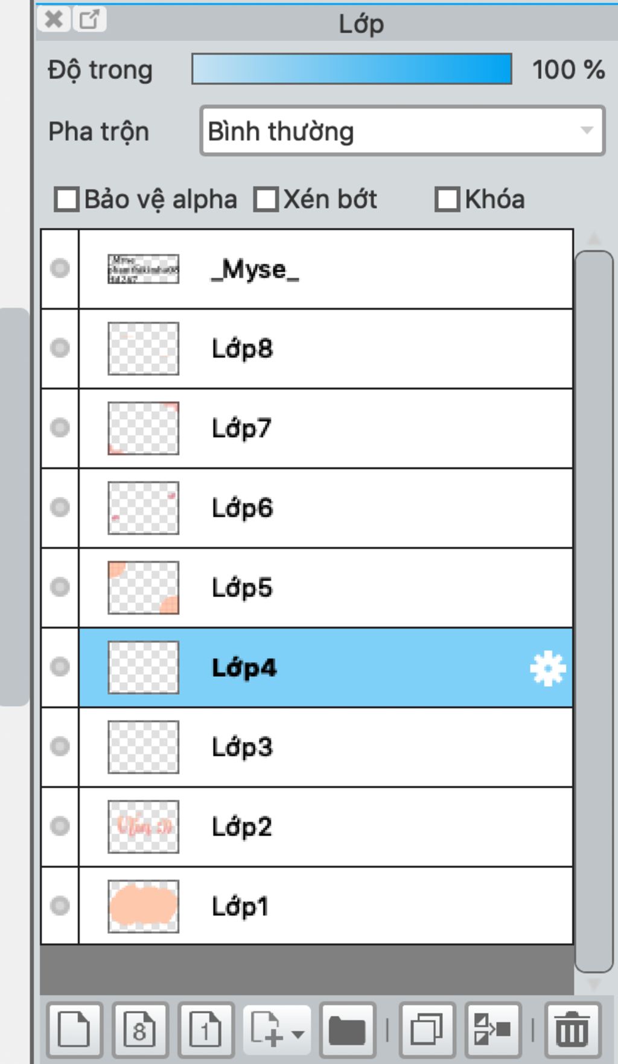Create a new layer folder
This screenshot has height=1064, width=618.
coord(347,1030)
